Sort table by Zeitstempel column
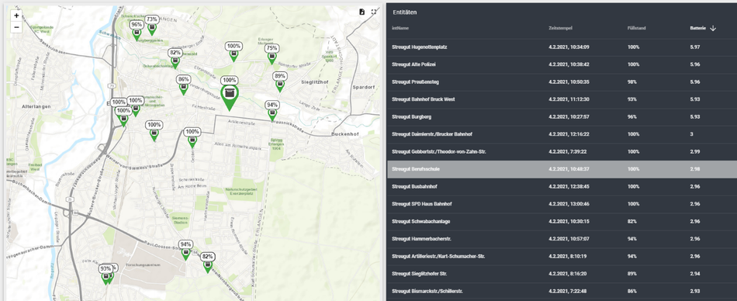737x301 pixels. (560, 28)
